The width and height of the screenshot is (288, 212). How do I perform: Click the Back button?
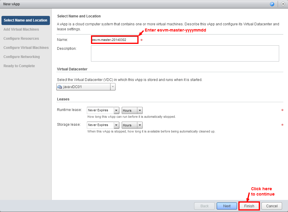204,206
